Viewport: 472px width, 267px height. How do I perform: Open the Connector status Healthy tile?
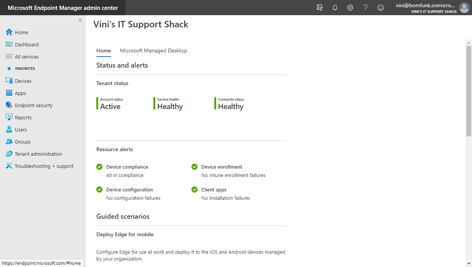click(229, 104)
